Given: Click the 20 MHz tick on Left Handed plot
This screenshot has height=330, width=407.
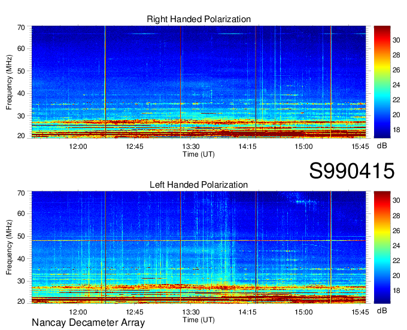Looking at the screenshot, I should (21, 301).
